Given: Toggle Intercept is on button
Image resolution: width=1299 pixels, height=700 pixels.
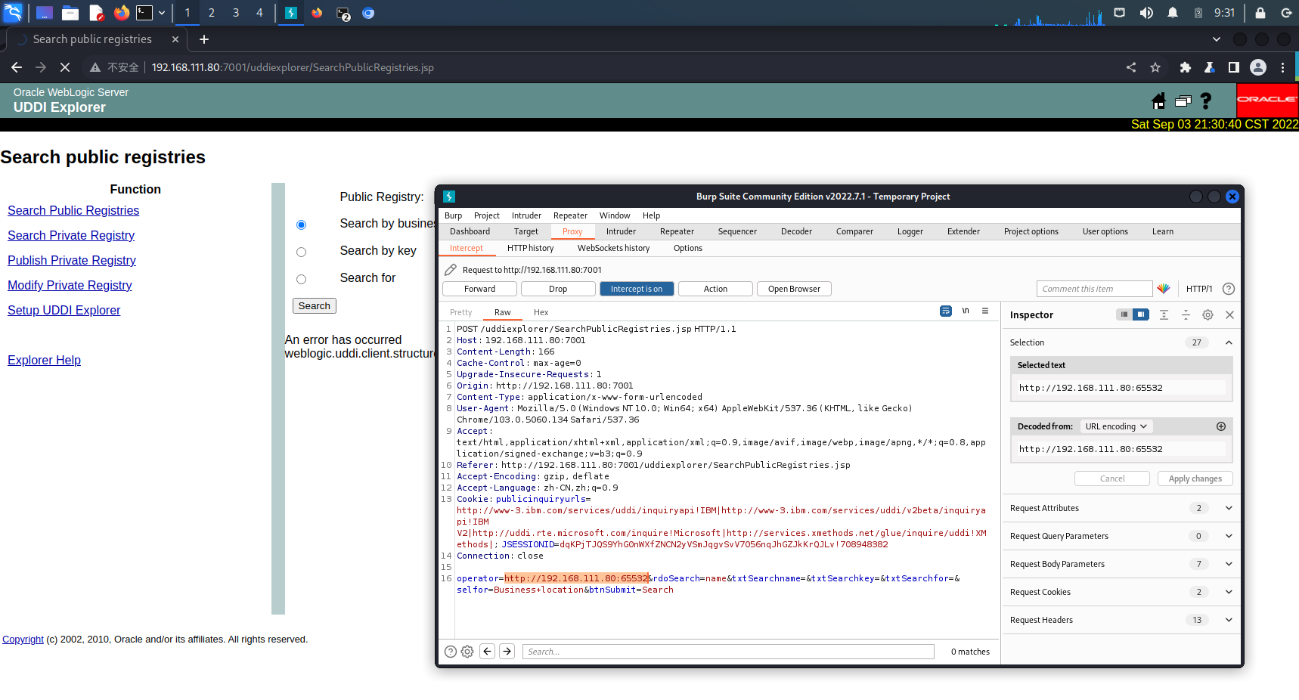Looking at the screenshot, I should pos(637,289).
